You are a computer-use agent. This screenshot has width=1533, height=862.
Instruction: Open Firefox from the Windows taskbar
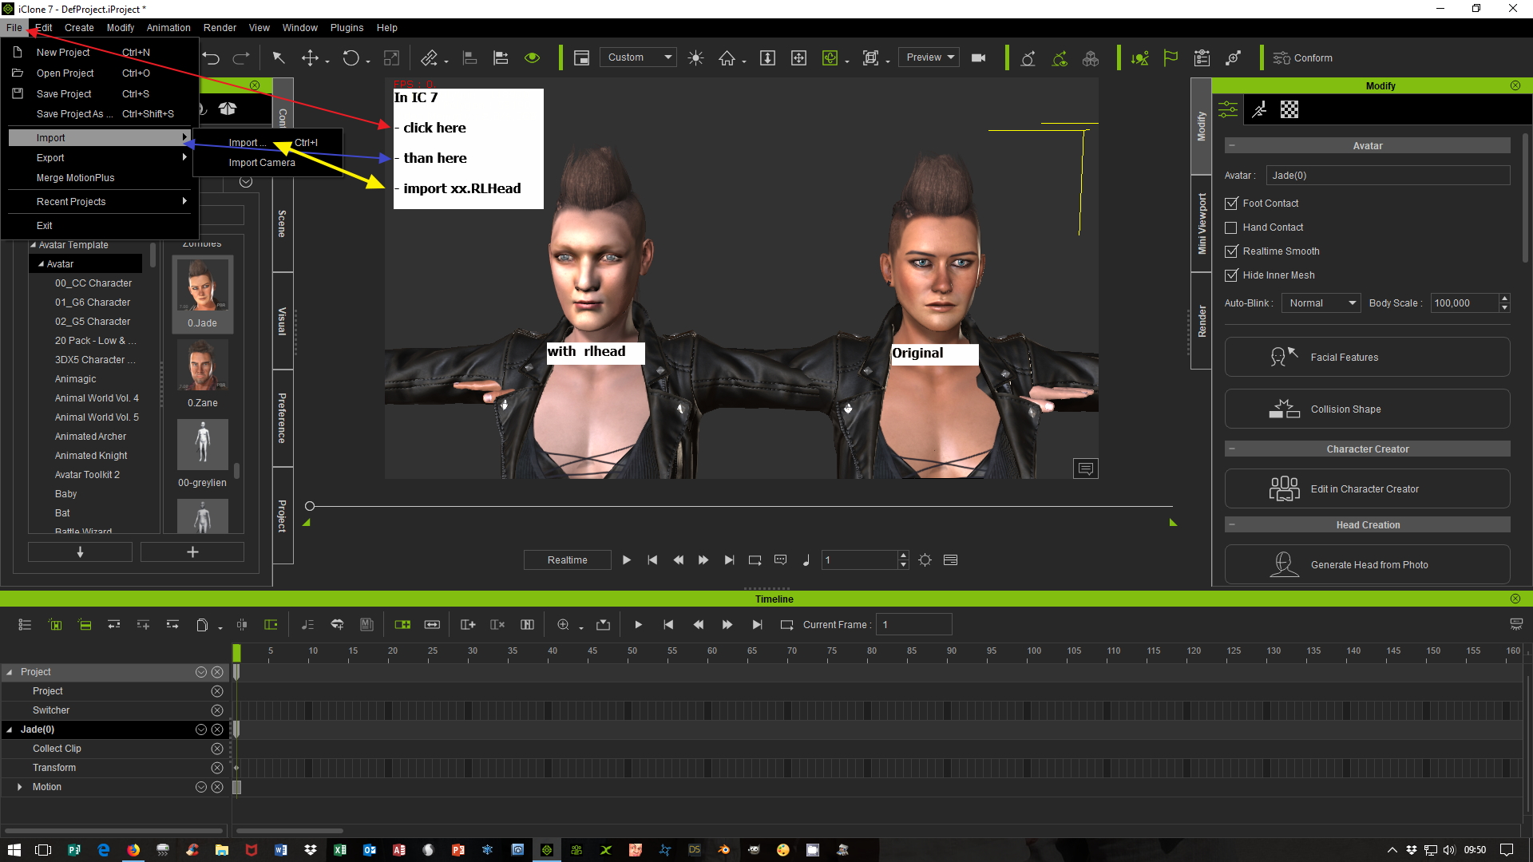pos(133,850)
